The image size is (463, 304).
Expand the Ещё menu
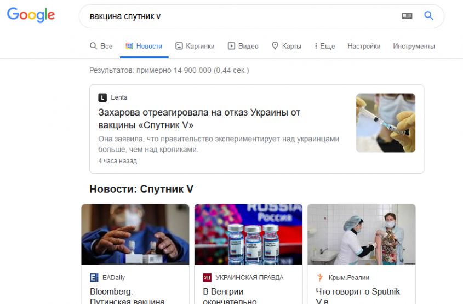pyautogui.click(x=324, y=47)
